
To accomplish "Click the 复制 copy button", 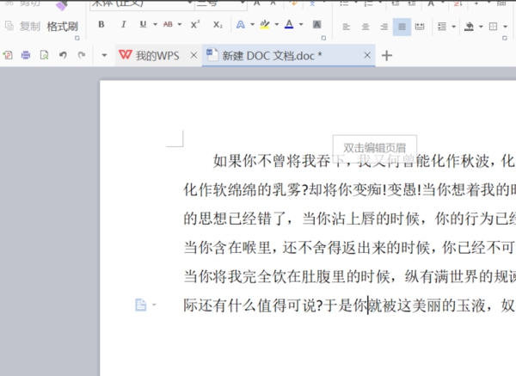I will coord(22,27).
